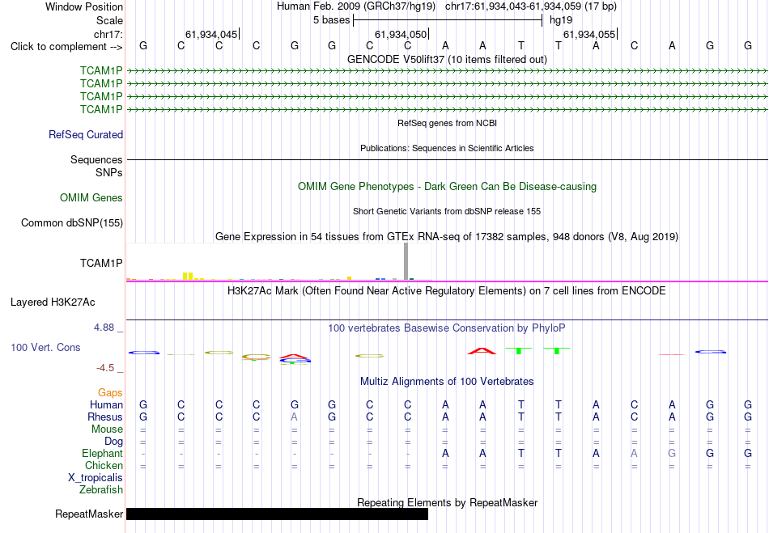Screen dimensions: 769x533
Task: Open 'Multiz Alignments of 100 Vertebrates' title
Action: [447, 382]
